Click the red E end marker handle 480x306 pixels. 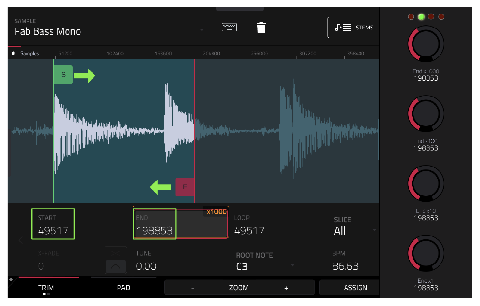(185, 187)
